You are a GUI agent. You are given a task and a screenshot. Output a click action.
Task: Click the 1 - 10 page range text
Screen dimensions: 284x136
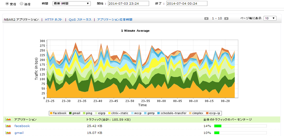tap(217, 19)
